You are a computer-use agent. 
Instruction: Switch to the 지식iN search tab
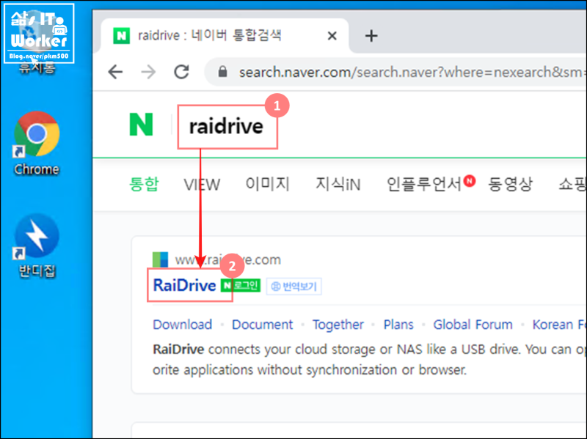pyautogui.click(x=338, y=184)
